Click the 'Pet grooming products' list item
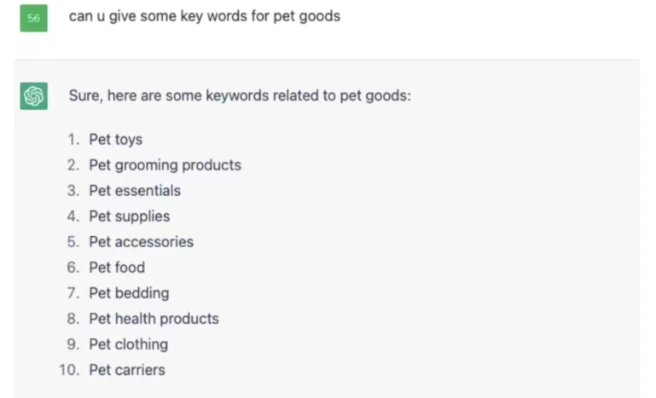Image resolution: width=656 pixels, height=398 pixels. point(165,164)
